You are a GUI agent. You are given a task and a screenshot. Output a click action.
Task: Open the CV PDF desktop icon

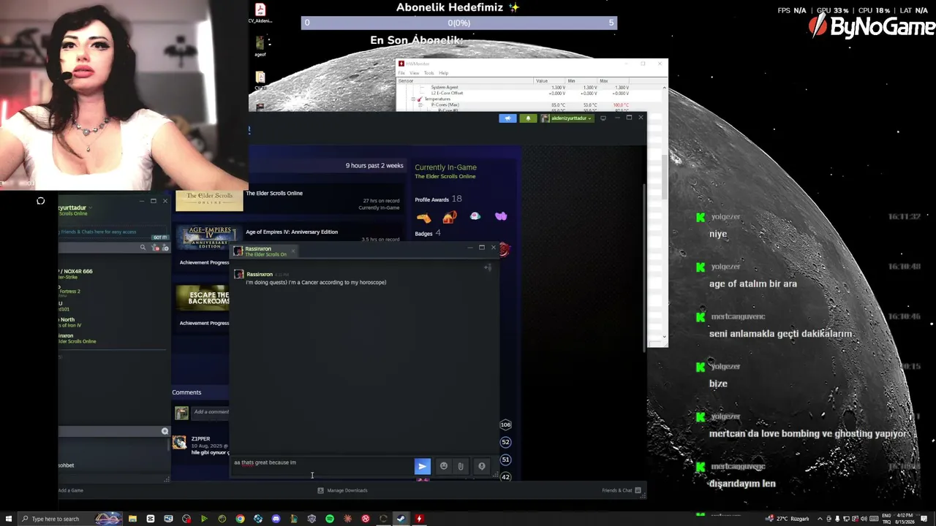click(260, 13)
